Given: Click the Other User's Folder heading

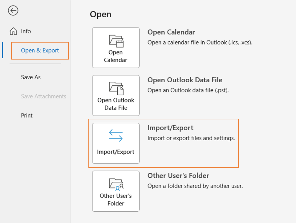Looking at the screenshot, I should coord(178,176).
